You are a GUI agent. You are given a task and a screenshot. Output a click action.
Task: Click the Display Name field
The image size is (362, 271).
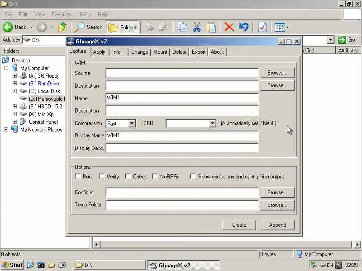(182, 135)
